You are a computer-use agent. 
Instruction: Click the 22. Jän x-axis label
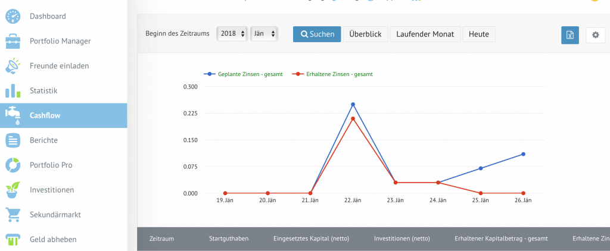[x=353, y=200]
